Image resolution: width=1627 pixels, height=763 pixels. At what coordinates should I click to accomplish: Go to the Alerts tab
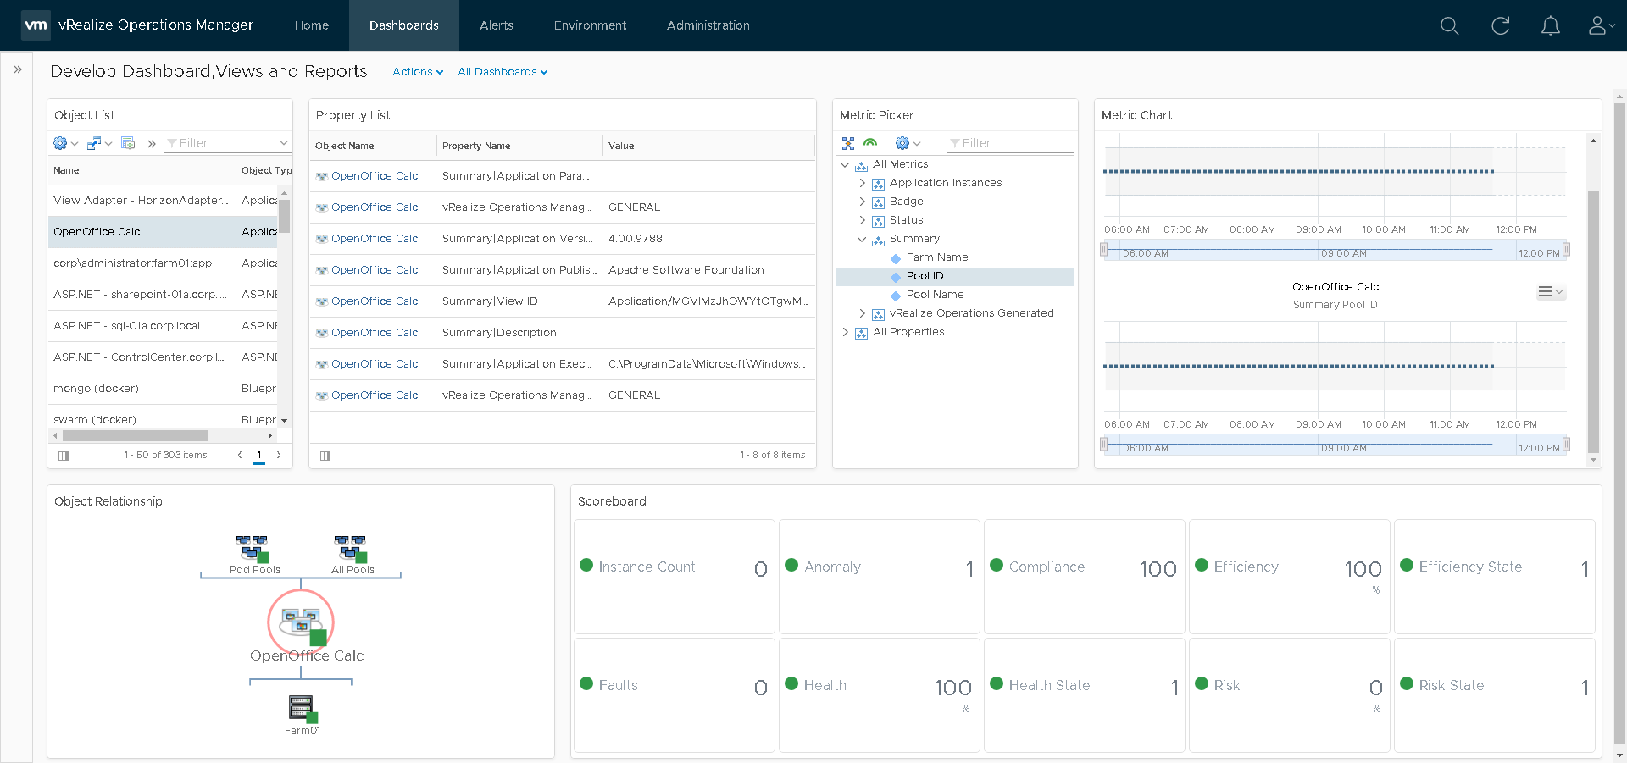(496, 25)
